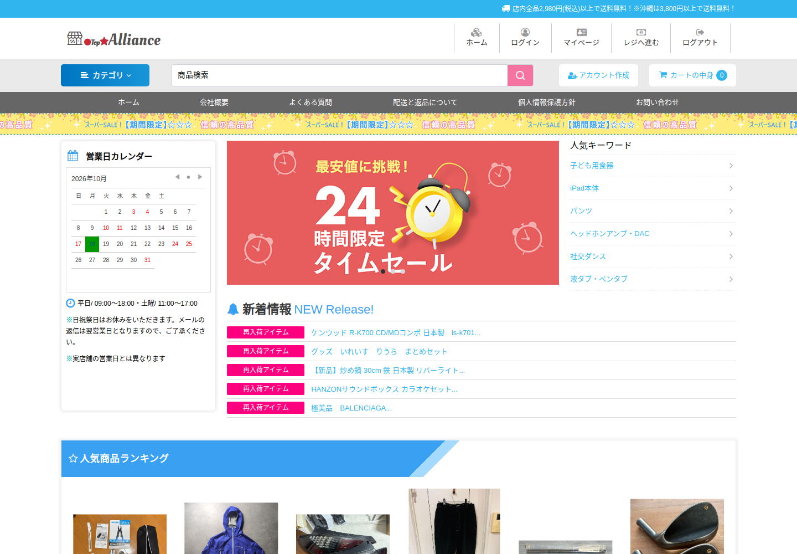Open the よくある質問 nav item
Viewport: 797px width, 554px height.
pyautogui.click(x=310, y=102)
